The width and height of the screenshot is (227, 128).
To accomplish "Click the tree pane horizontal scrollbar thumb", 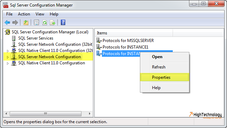I will (x=46, y=114).
